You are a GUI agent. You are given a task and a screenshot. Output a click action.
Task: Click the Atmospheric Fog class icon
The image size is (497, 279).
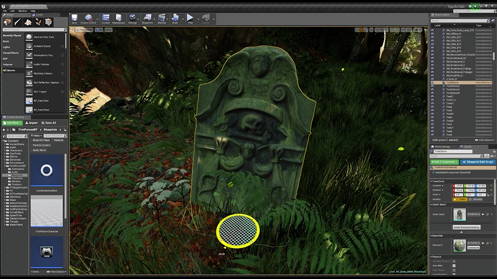pyautogui.click(x=29, y=55)
